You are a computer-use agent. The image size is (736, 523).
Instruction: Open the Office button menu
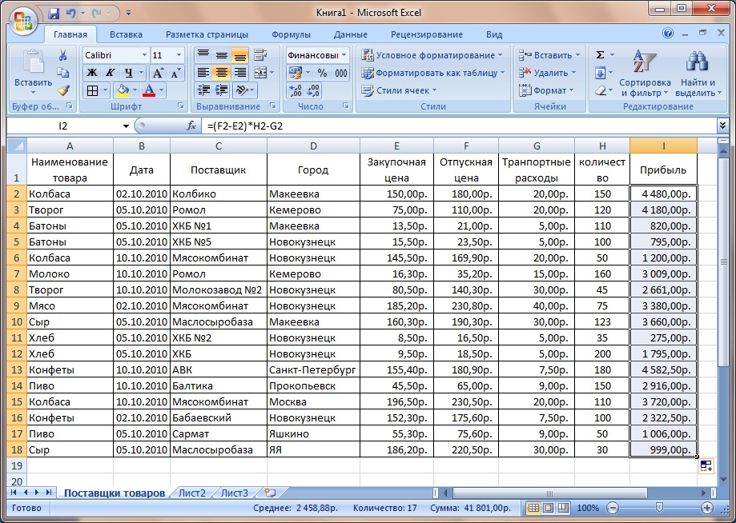(x=23, y=22)
